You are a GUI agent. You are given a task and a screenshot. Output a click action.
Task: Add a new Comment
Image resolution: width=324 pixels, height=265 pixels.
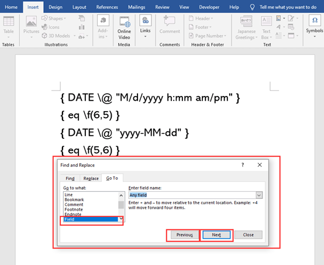coord(170,25)
